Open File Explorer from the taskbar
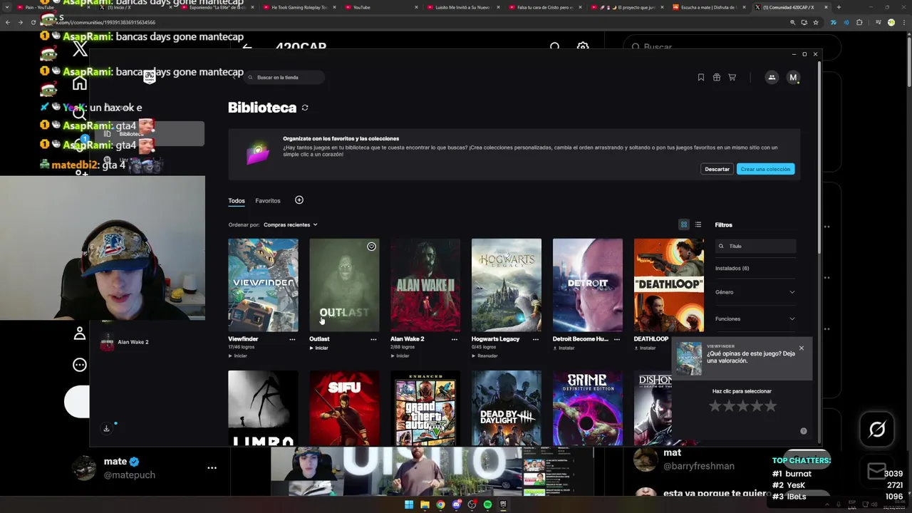Viewport: 912px width, 513px height. coord(425,504)
